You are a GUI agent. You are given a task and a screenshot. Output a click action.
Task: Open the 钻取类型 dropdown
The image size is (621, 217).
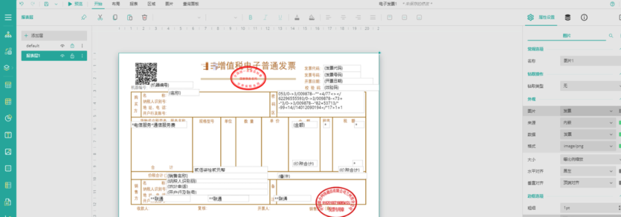588,85
